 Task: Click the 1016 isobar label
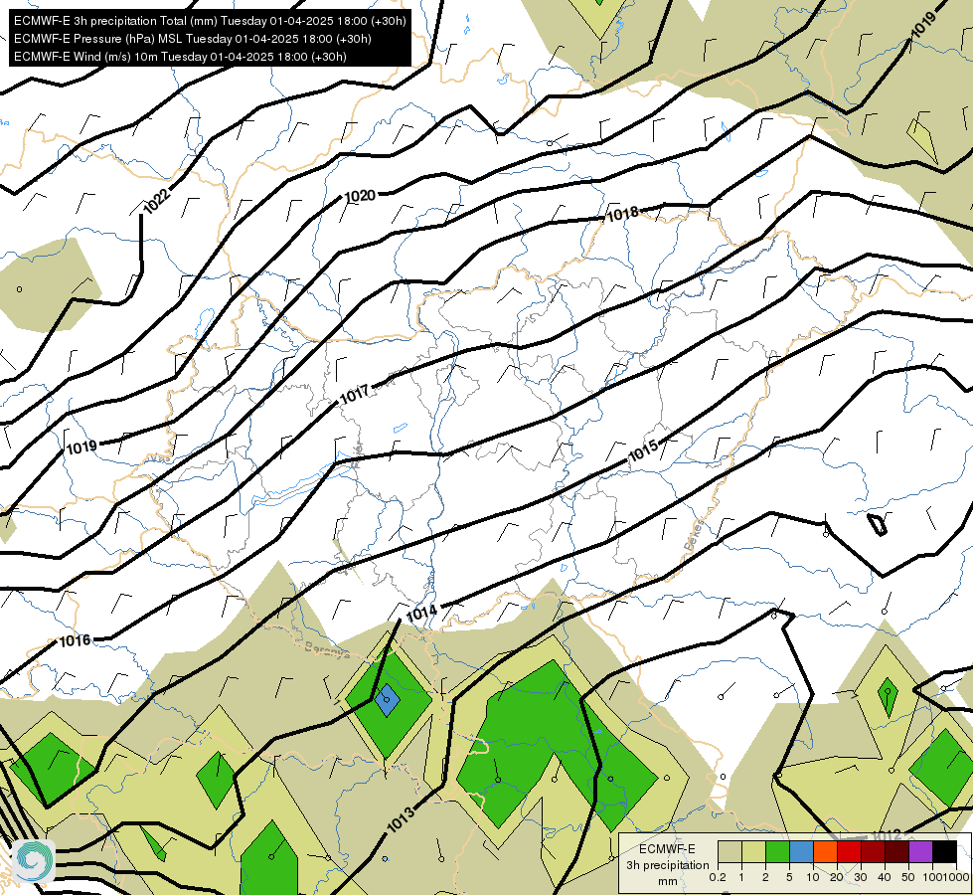75,640
